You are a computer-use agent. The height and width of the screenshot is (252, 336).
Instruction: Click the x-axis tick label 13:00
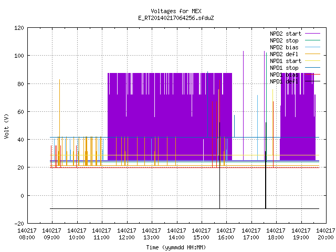tap(152, 237)
